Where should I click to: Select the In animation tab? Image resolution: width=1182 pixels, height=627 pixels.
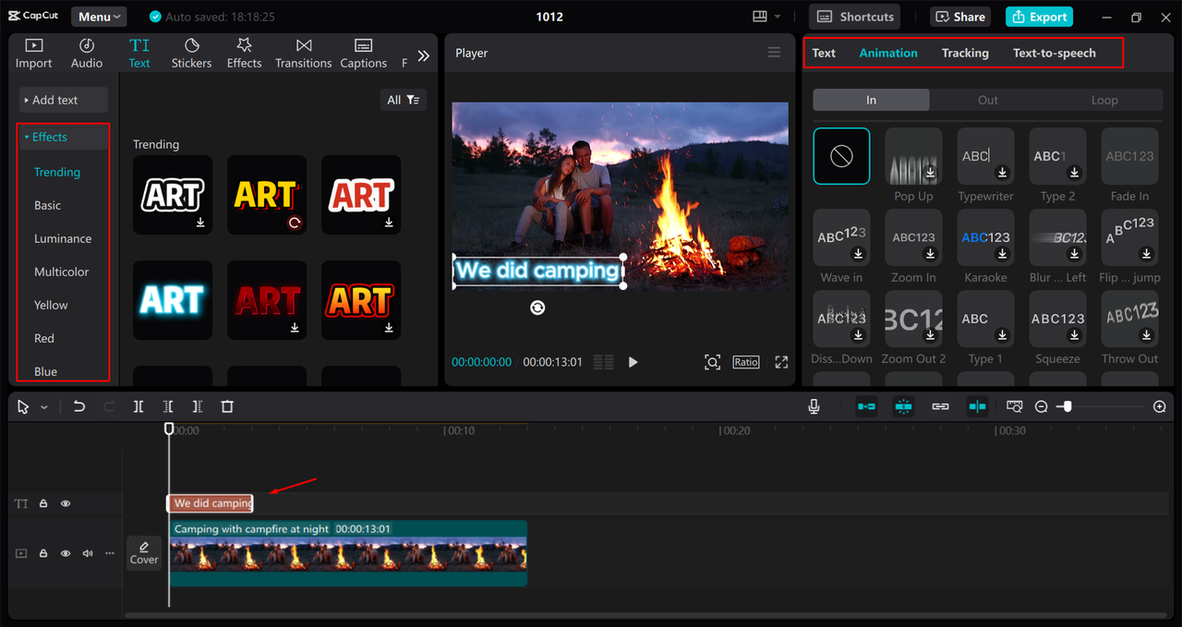click(871, 100)
